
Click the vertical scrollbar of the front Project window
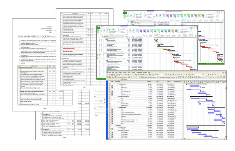point(226,111)
